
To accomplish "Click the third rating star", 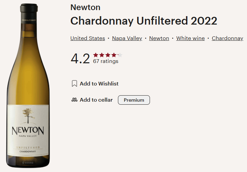I will click(x=108, y=55).
